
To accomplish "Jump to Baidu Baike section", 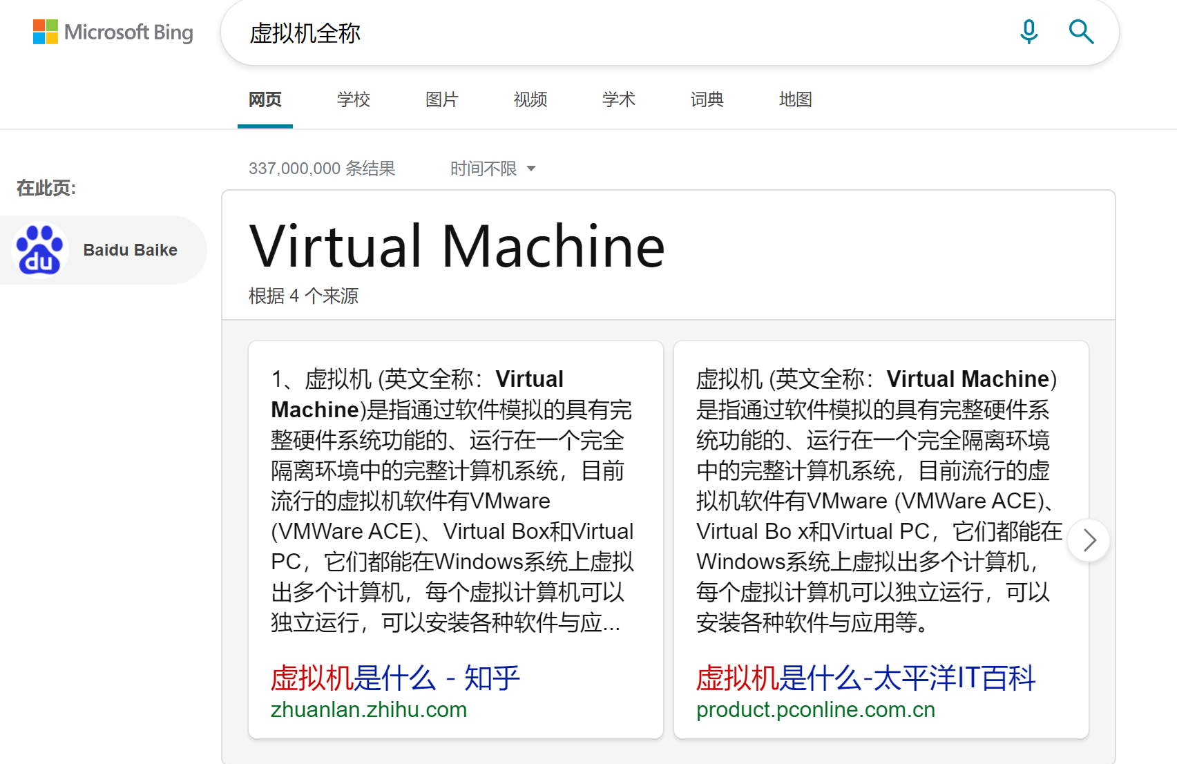I will click(104, 250).
